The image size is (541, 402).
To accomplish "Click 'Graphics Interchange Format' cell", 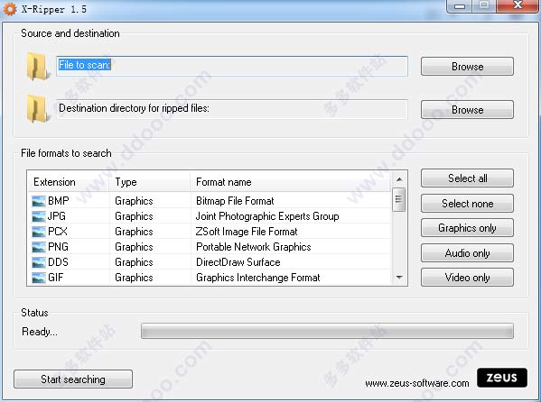I will pos(258,278).
